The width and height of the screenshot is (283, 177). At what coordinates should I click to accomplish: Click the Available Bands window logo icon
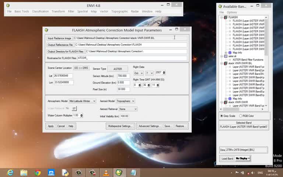[220, 7]
